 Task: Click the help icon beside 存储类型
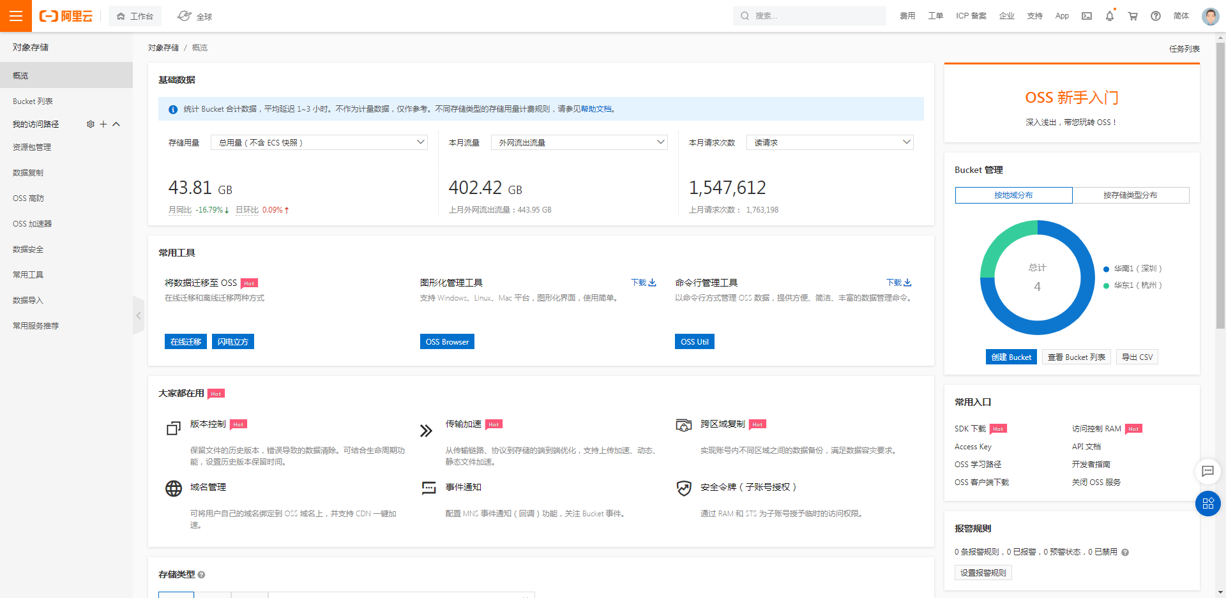point(202,574)
